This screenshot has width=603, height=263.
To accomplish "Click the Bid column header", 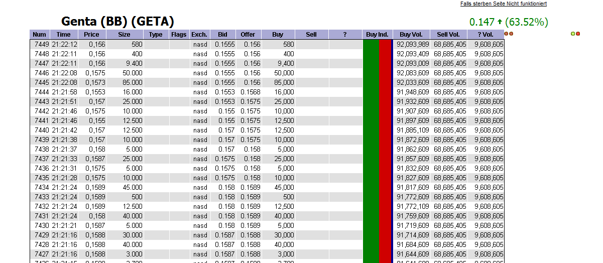I will (223, 35).
